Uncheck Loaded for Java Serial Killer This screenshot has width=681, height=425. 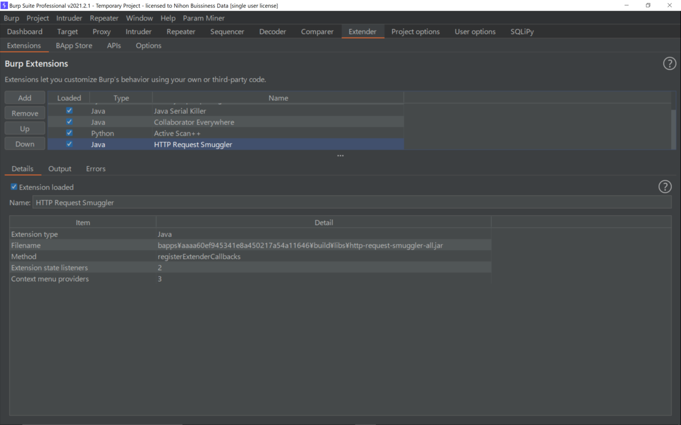click(69, 111)
